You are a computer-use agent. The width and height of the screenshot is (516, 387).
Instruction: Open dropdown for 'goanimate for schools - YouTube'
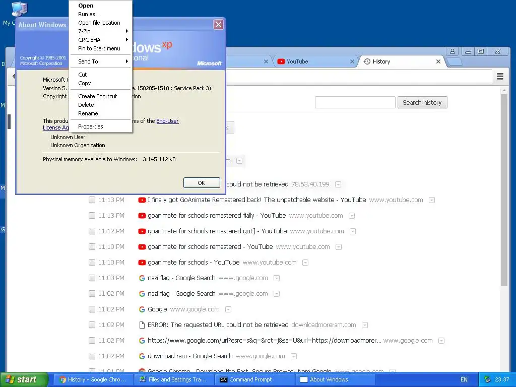tap(305, 263)
